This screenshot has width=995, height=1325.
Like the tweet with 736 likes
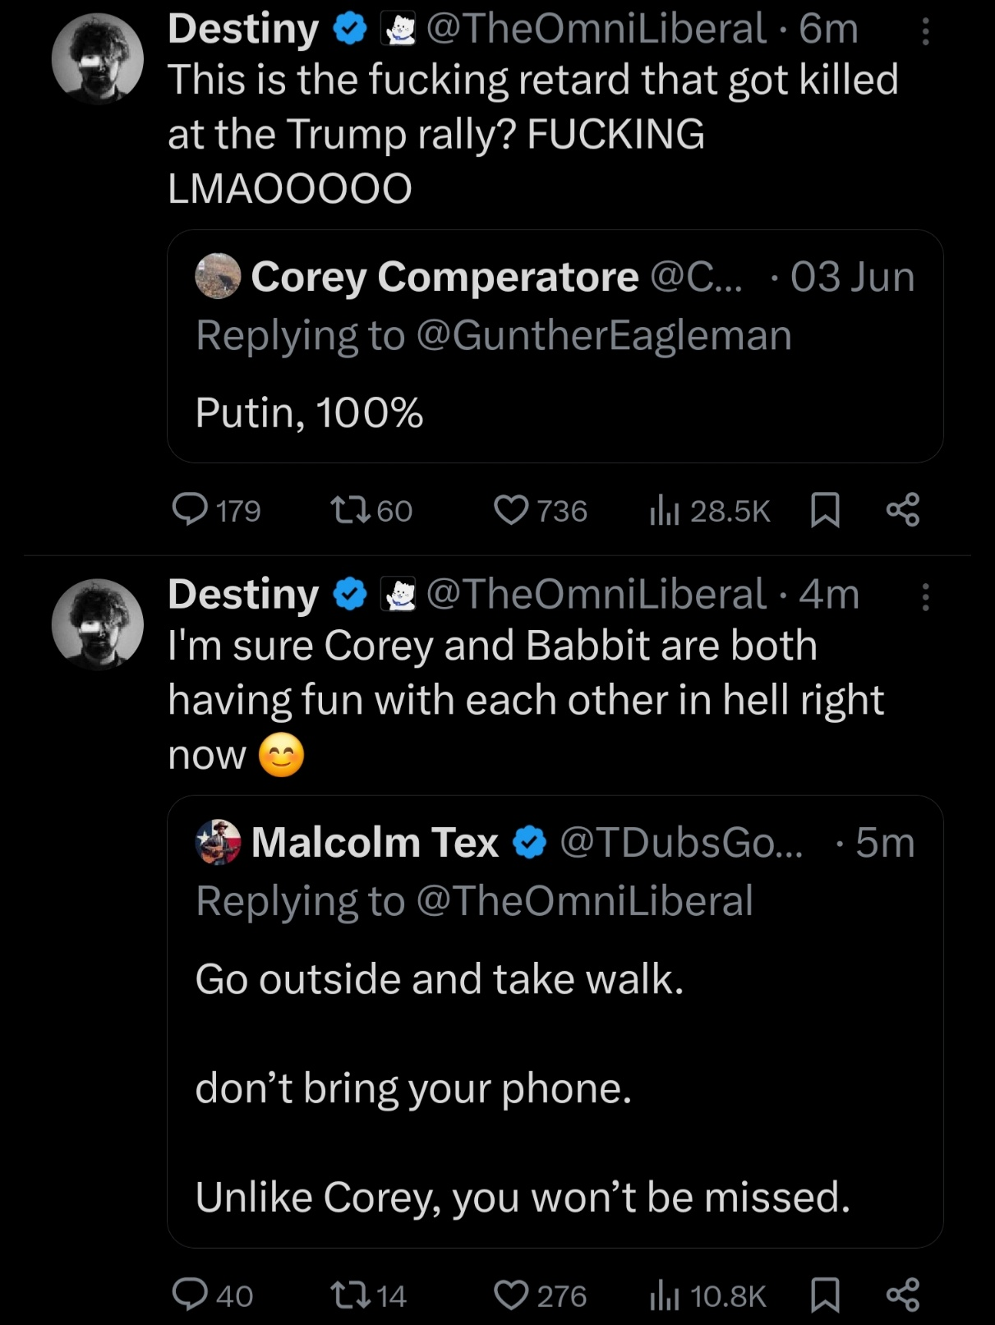[511, 510]
